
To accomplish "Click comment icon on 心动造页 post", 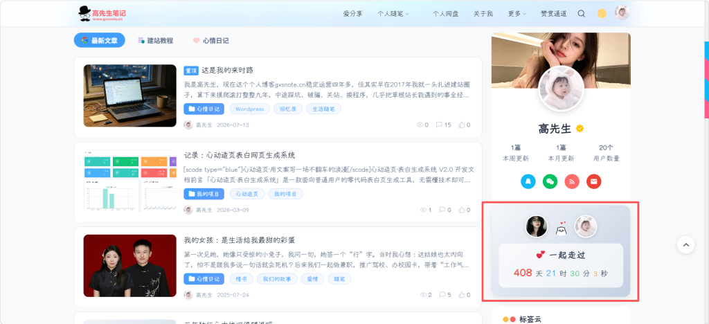I will point(442,210).
